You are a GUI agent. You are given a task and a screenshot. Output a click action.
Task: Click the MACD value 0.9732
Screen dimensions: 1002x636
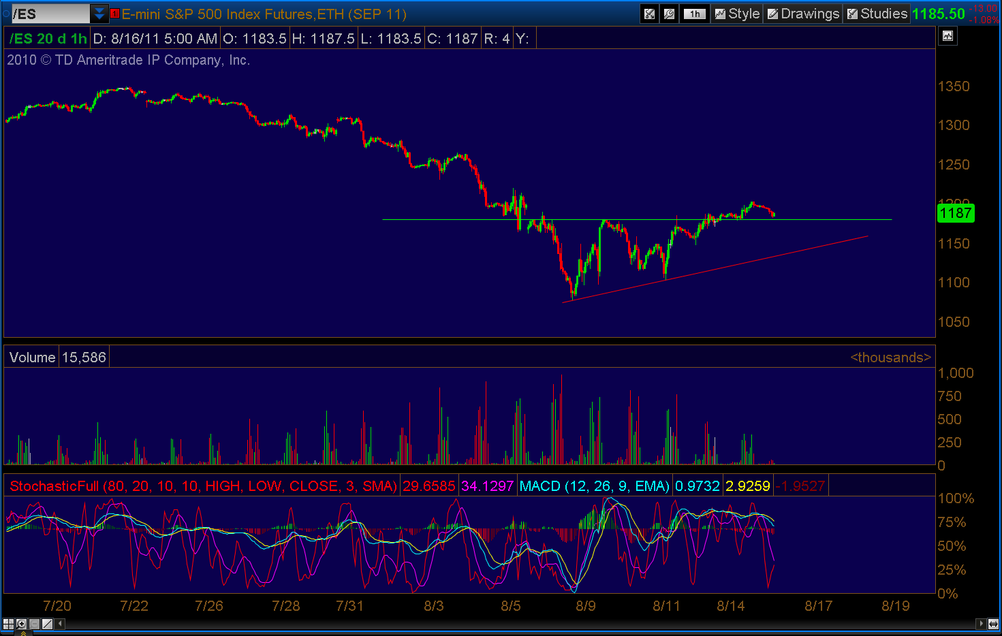[698, 486]
